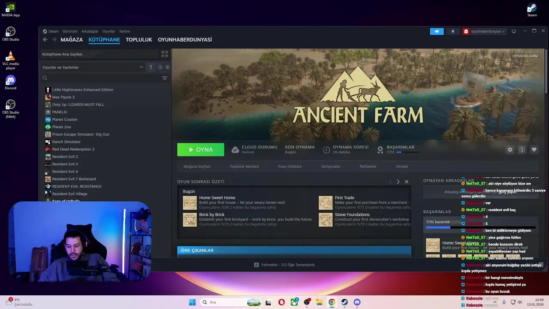549x309 pixels.
Task: Open Ancient Farm game info icon
Action: pyautogui.click(x=522, y=150)
